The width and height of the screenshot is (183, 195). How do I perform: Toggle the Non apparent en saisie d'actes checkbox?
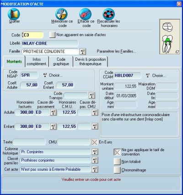pyautogui.click(x=52, y=35)
